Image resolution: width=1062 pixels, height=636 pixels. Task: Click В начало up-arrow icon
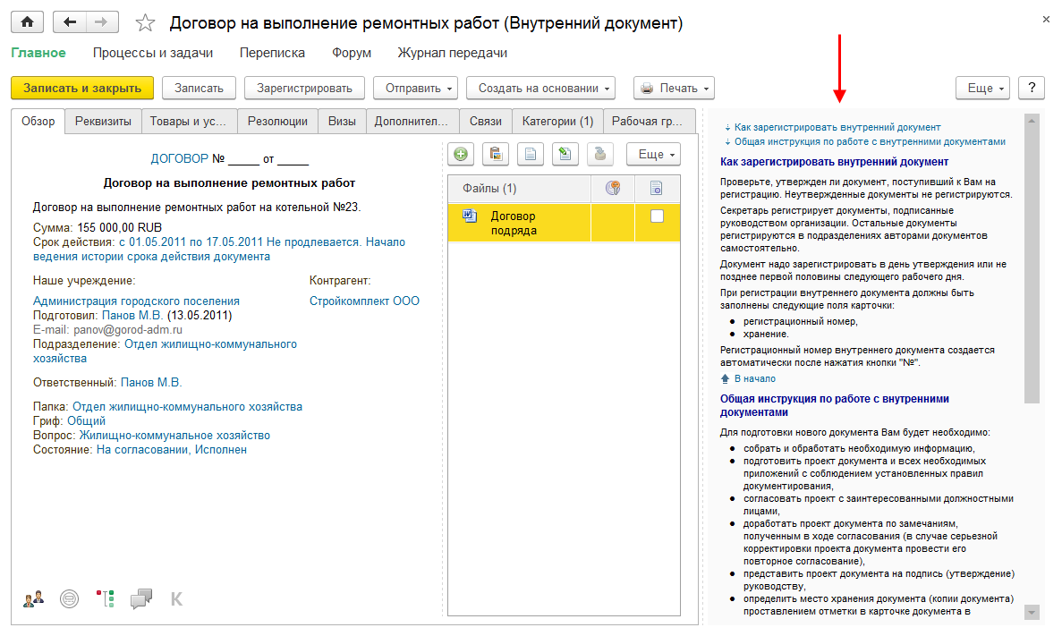click(726, 378)
